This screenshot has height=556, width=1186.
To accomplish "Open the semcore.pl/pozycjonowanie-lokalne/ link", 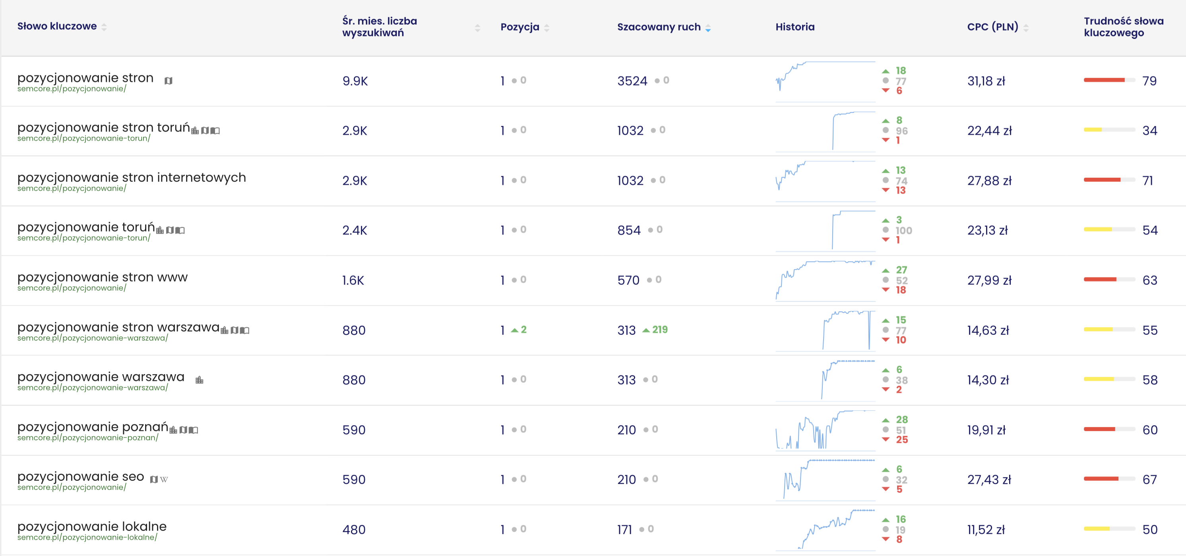I will tap(87, 537).
